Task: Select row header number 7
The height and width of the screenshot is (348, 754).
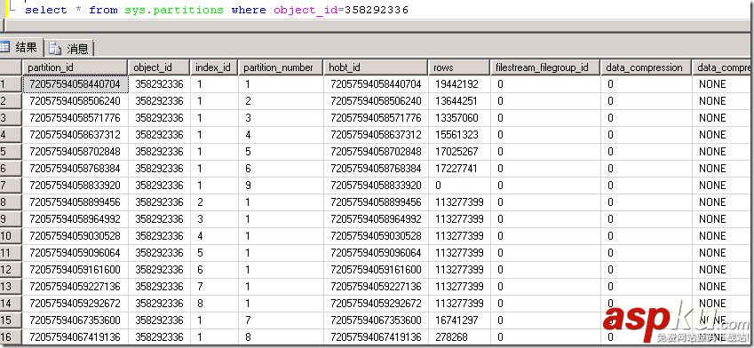Action: coord(11,185)
